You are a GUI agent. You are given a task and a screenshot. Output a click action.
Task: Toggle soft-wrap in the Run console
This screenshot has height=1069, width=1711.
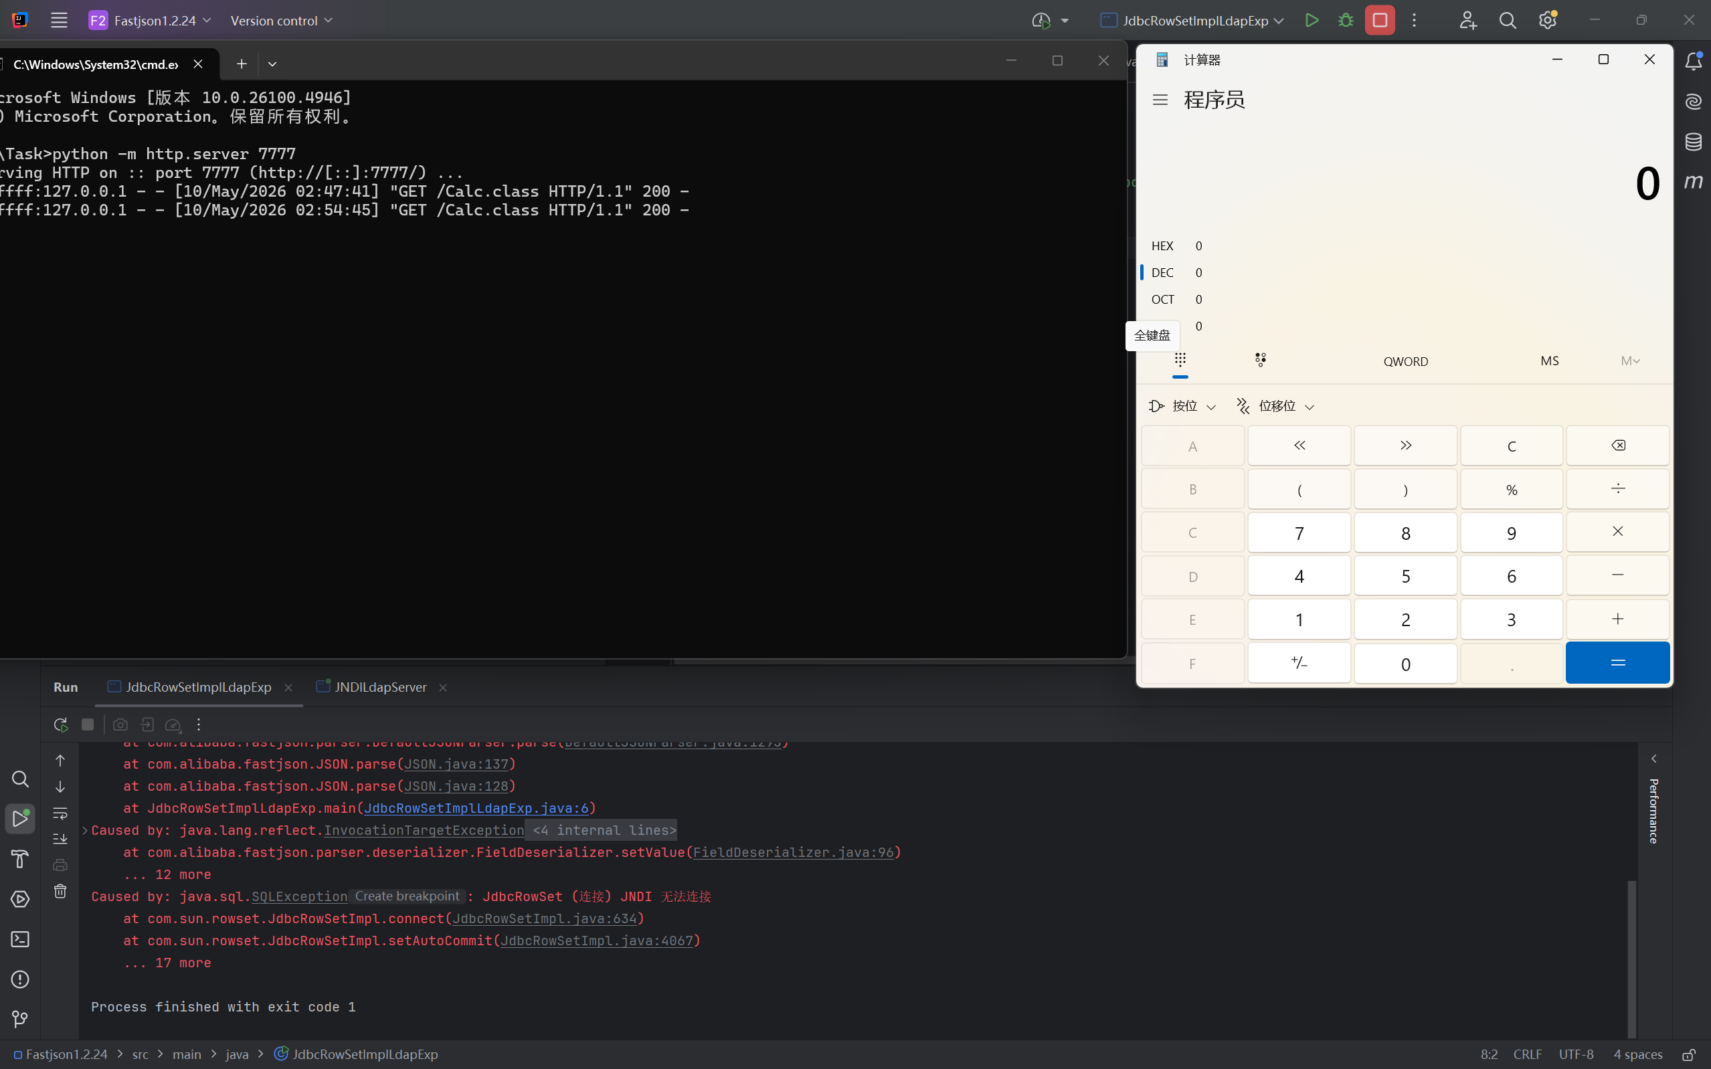pyautogui.click(x=60, y=813)
